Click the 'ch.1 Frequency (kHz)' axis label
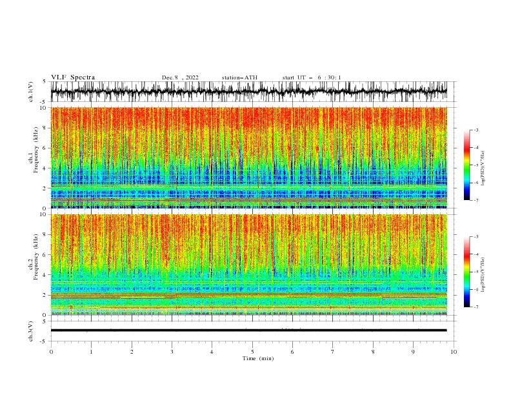 pos(34,150)
